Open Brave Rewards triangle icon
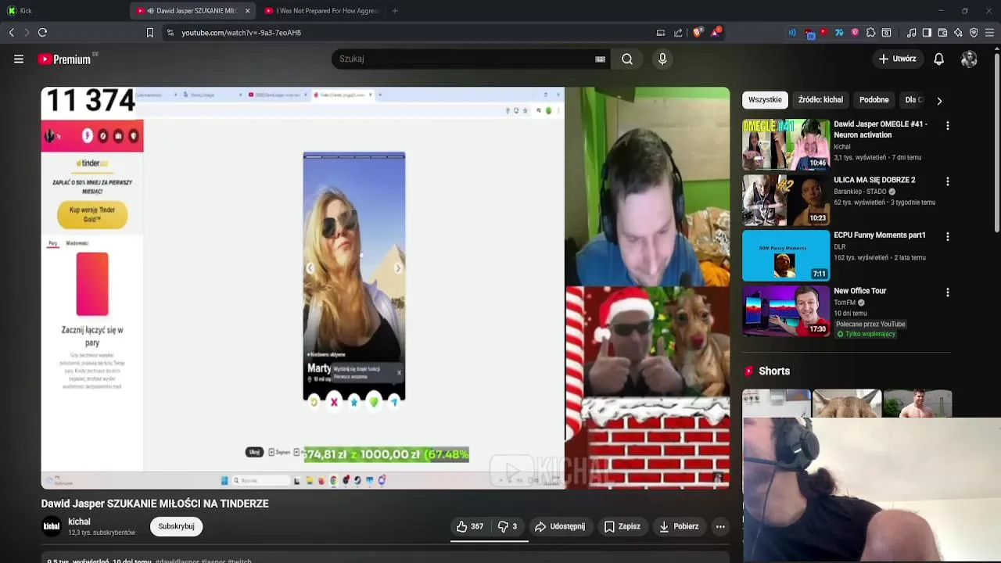This screenshot has height=563, width=1001. point(716,33)
